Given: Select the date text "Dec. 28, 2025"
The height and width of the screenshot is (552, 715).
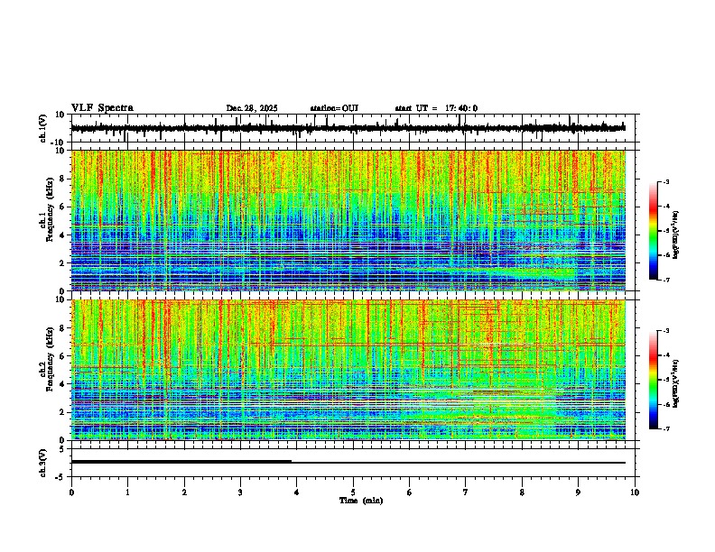Looking at the screenshot, I should 252,108.
